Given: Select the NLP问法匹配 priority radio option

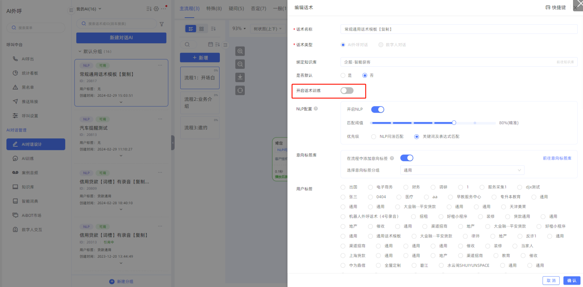Looking at the screenshot, I should point(374,137).
